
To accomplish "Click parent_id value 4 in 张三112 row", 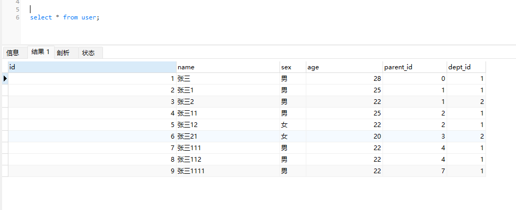I will click(415, 159).
